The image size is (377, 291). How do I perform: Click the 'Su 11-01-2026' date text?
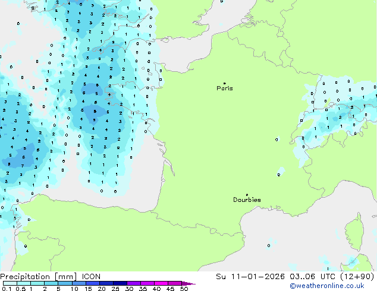250,277
